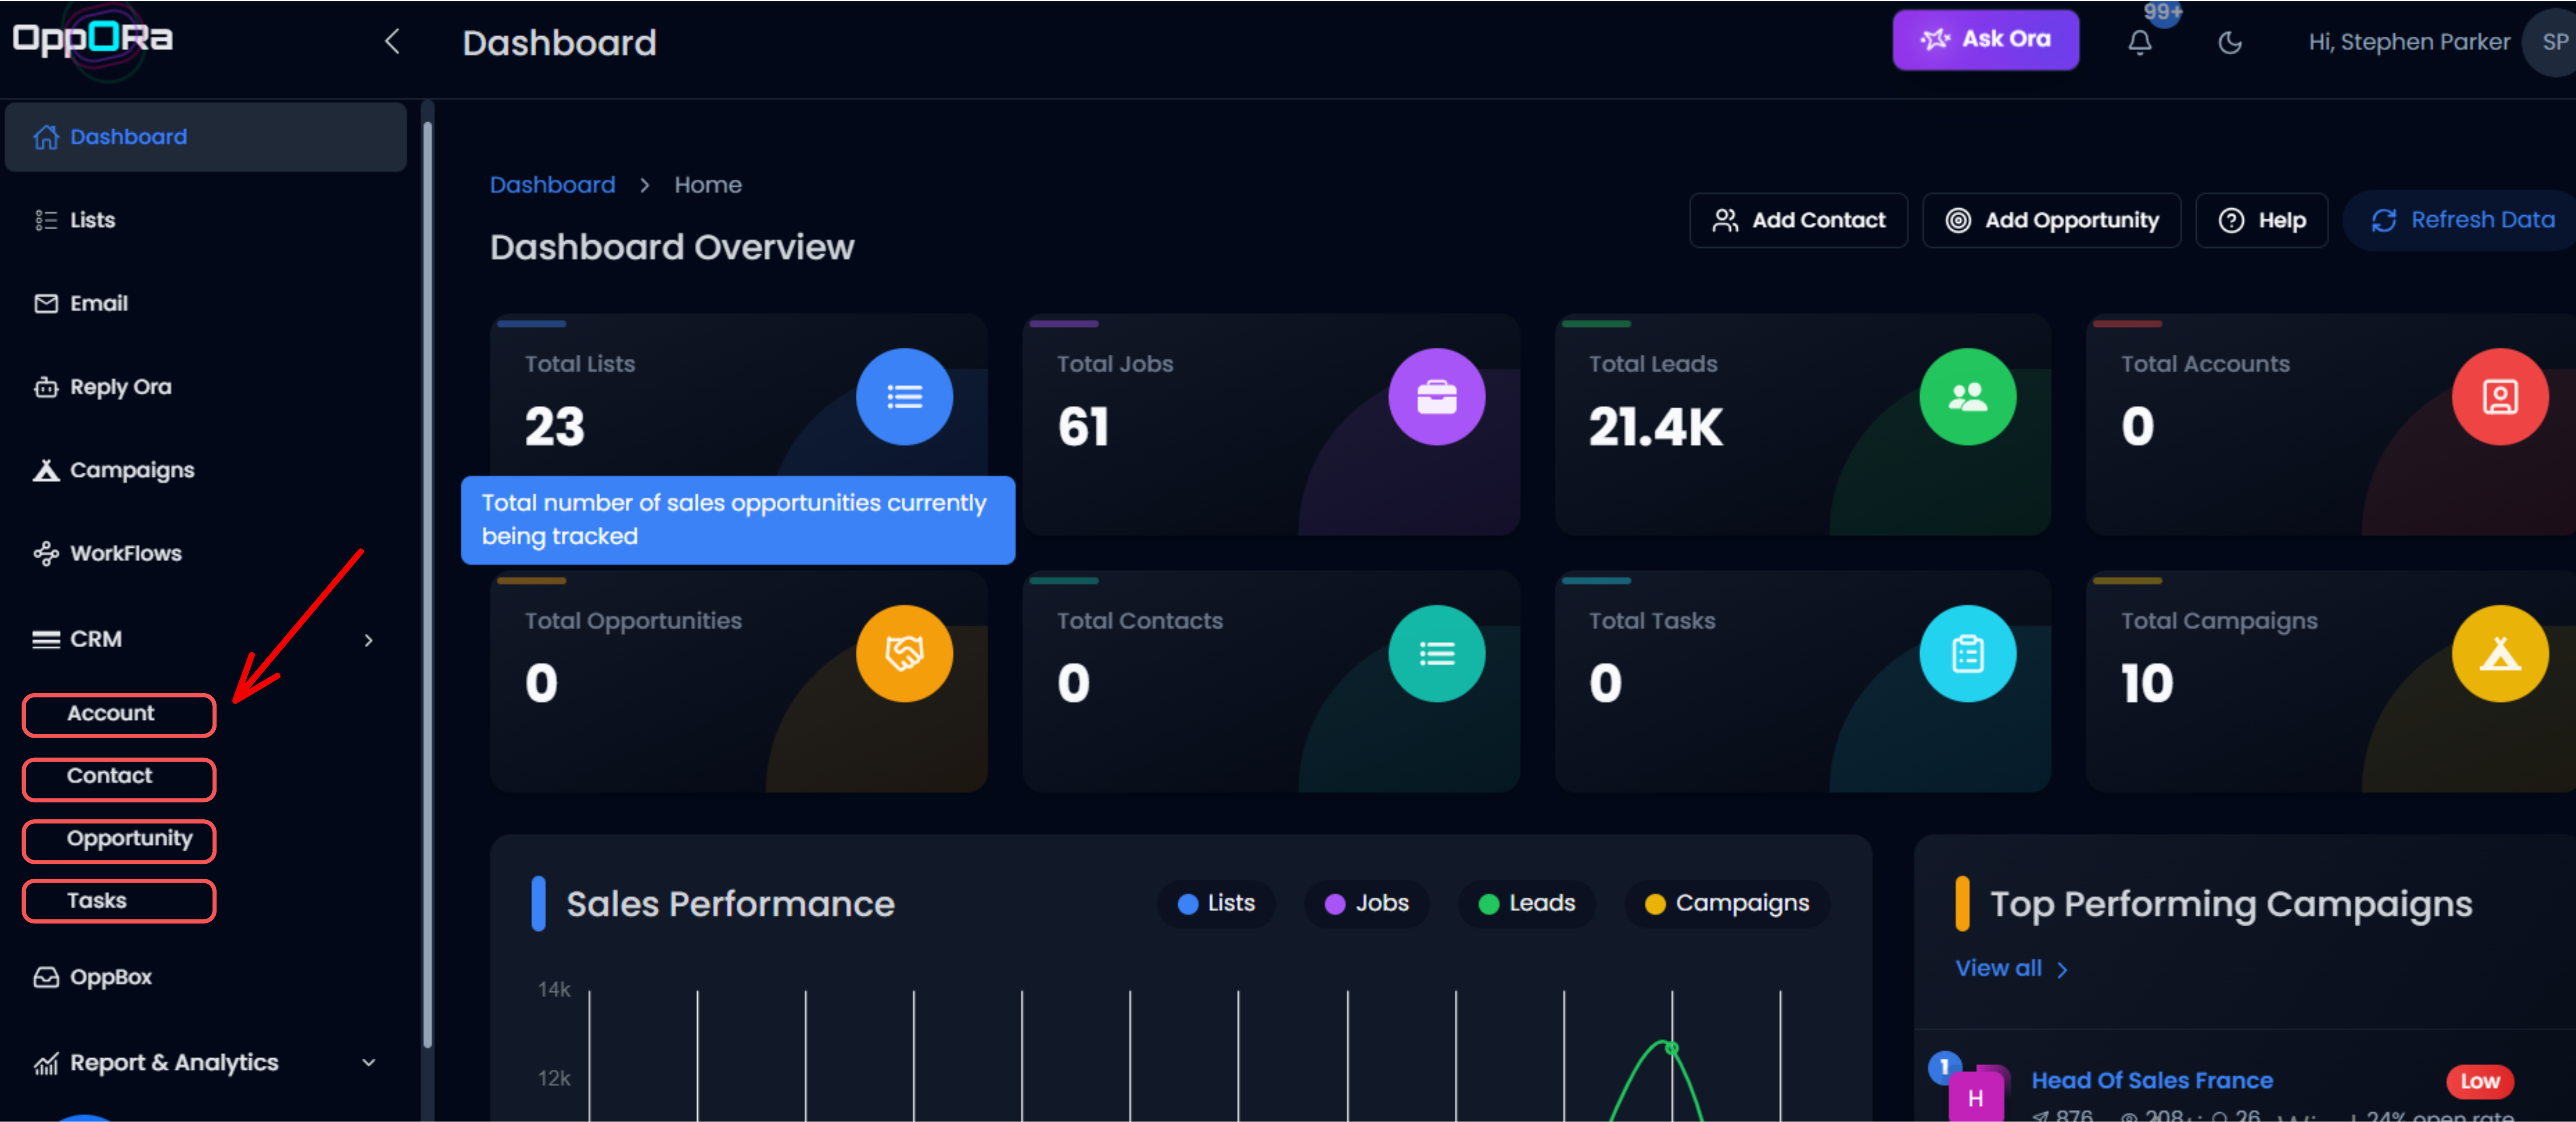Click the Total Leads people icon
Image resolution: width=2576 pixels, height=1122 pixels.
click(x=1967, y=397)
